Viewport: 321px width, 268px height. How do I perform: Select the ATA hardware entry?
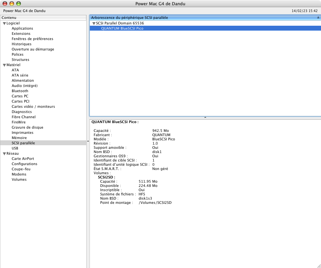15,70
